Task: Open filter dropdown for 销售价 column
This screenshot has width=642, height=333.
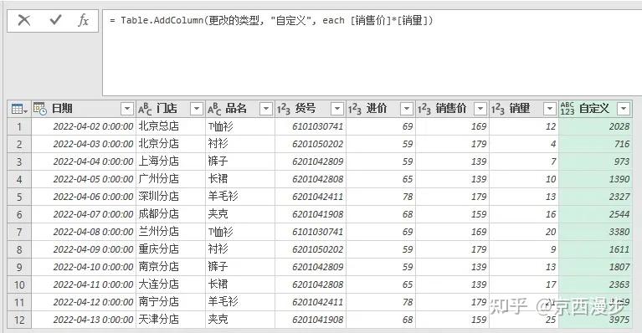Action: click(x=480, y=109)
